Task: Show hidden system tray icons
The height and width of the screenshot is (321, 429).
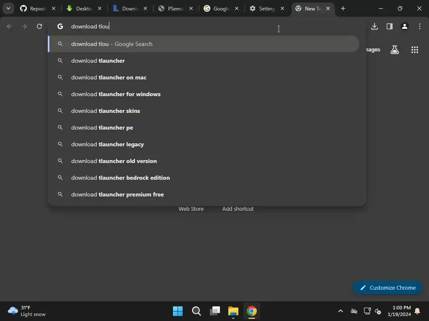Action: [341, 311]
